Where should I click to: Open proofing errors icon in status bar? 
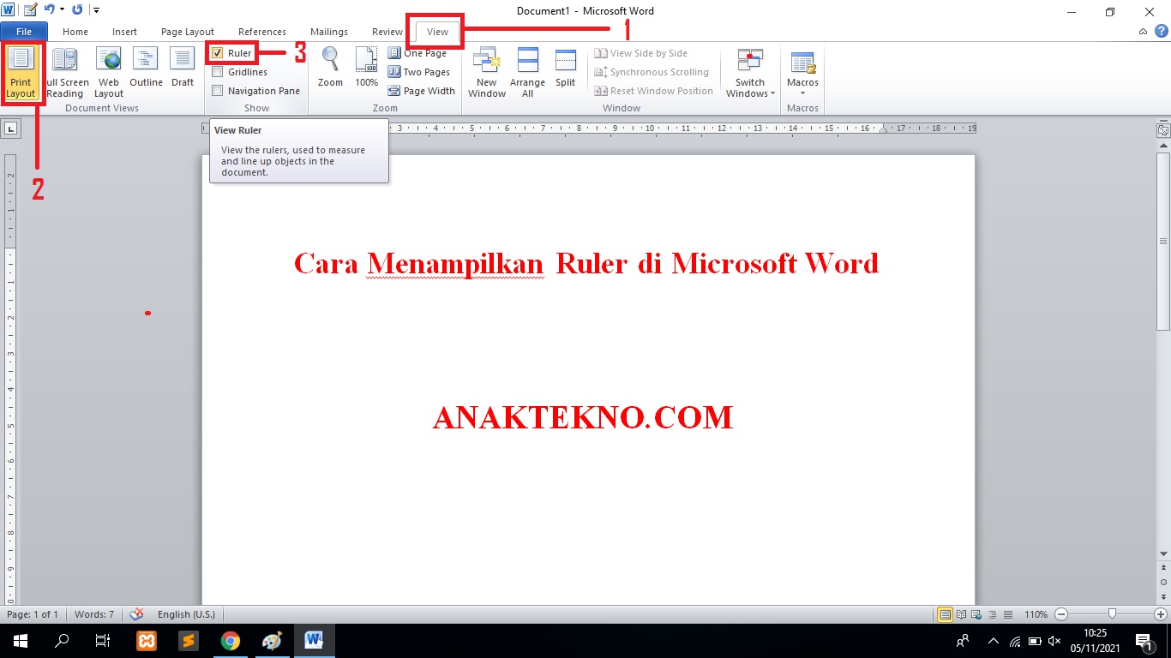click(136, 614)
